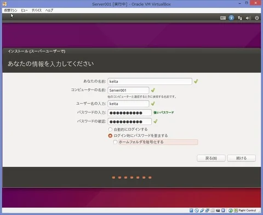The height and width of the screenshot is (215, 263).
Task: Click the コンピューターの名前 field containing Server001
Action: click(x=128, y=90)
